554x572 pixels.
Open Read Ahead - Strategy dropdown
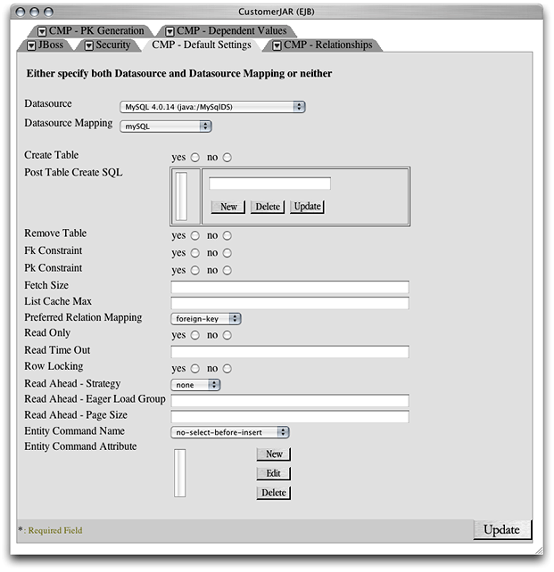point(195,385)
